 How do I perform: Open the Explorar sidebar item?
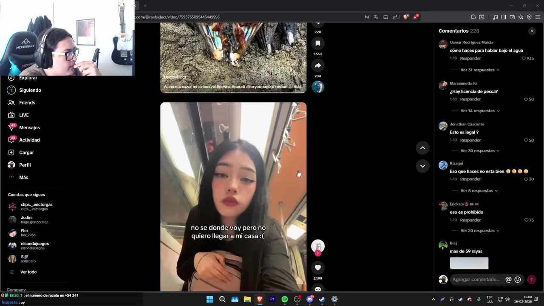point(23,78)
